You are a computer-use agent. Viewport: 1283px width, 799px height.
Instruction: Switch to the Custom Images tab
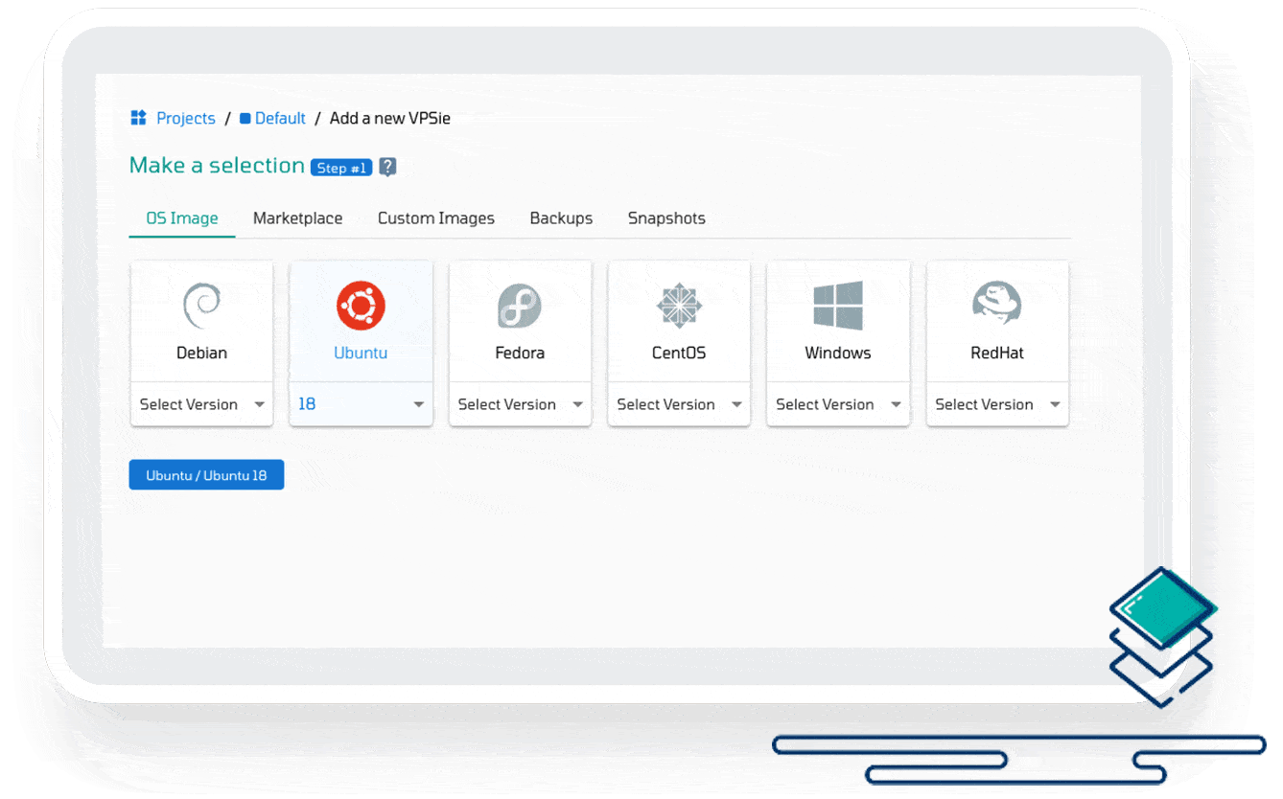(x=436, y=218)
